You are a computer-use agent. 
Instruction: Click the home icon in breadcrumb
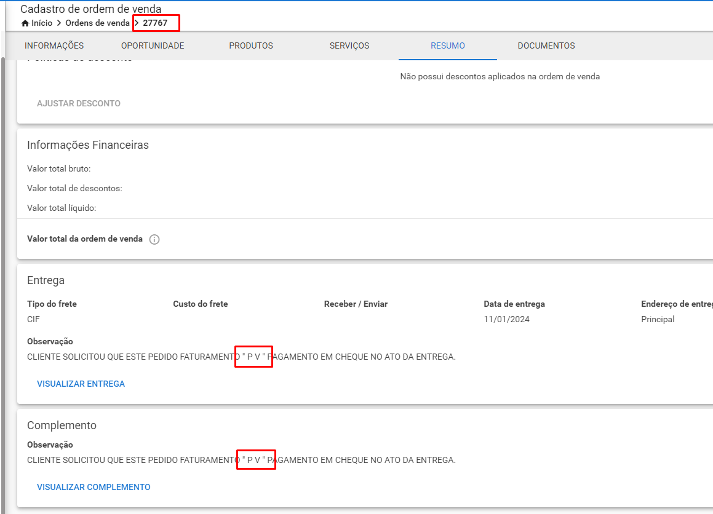pyautogui.click(x=25, y=23)
